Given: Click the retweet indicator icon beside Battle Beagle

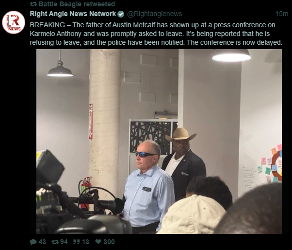Looking at the screenshot, I should click(33, 4).
